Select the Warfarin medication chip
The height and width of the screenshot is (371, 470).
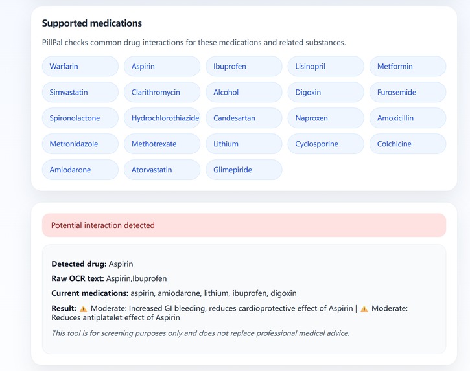click(80, 66)
